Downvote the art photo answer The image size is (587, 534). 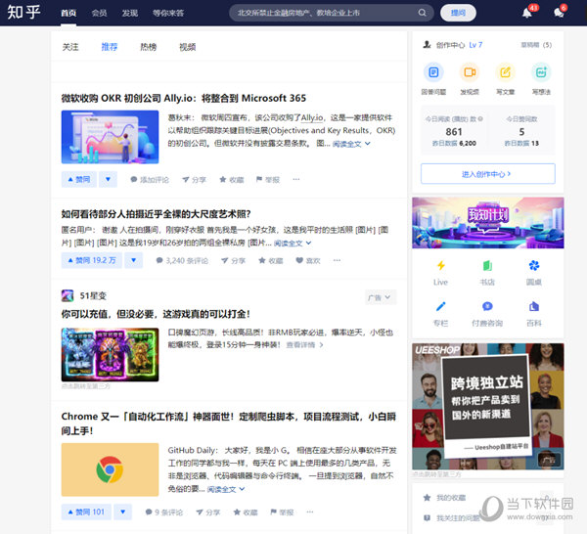134,260
